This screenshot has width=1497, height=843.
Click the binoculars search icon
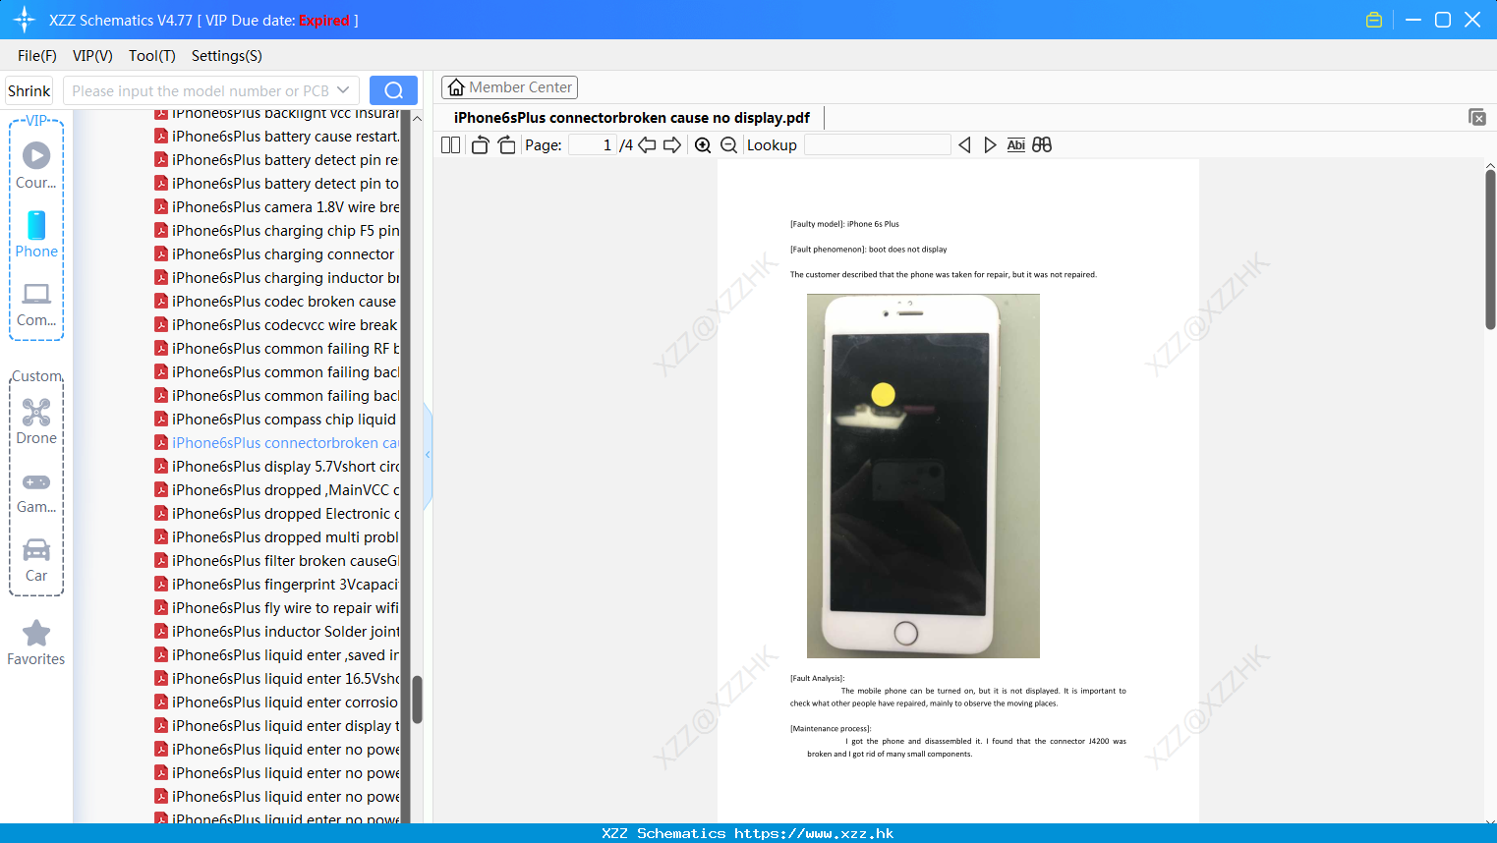[x=1042, y=145]
